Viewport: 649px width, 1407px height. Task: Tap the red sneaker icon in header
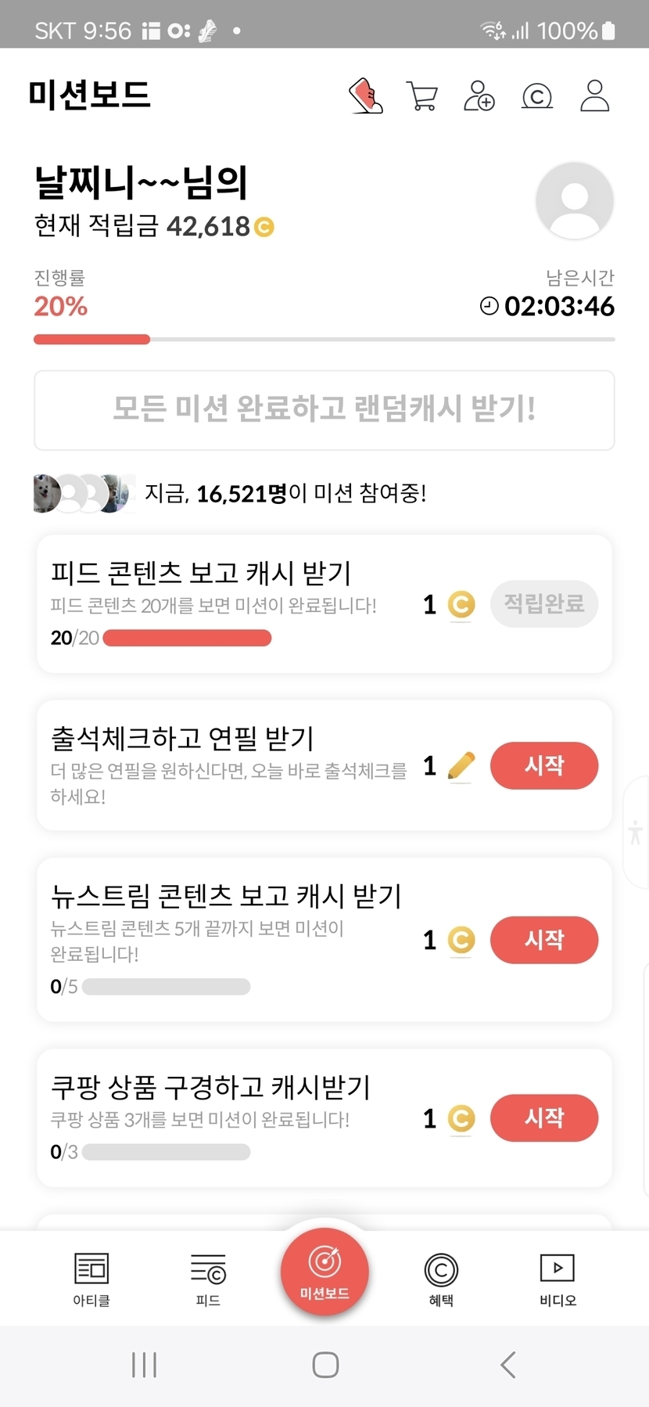[365, 96]
